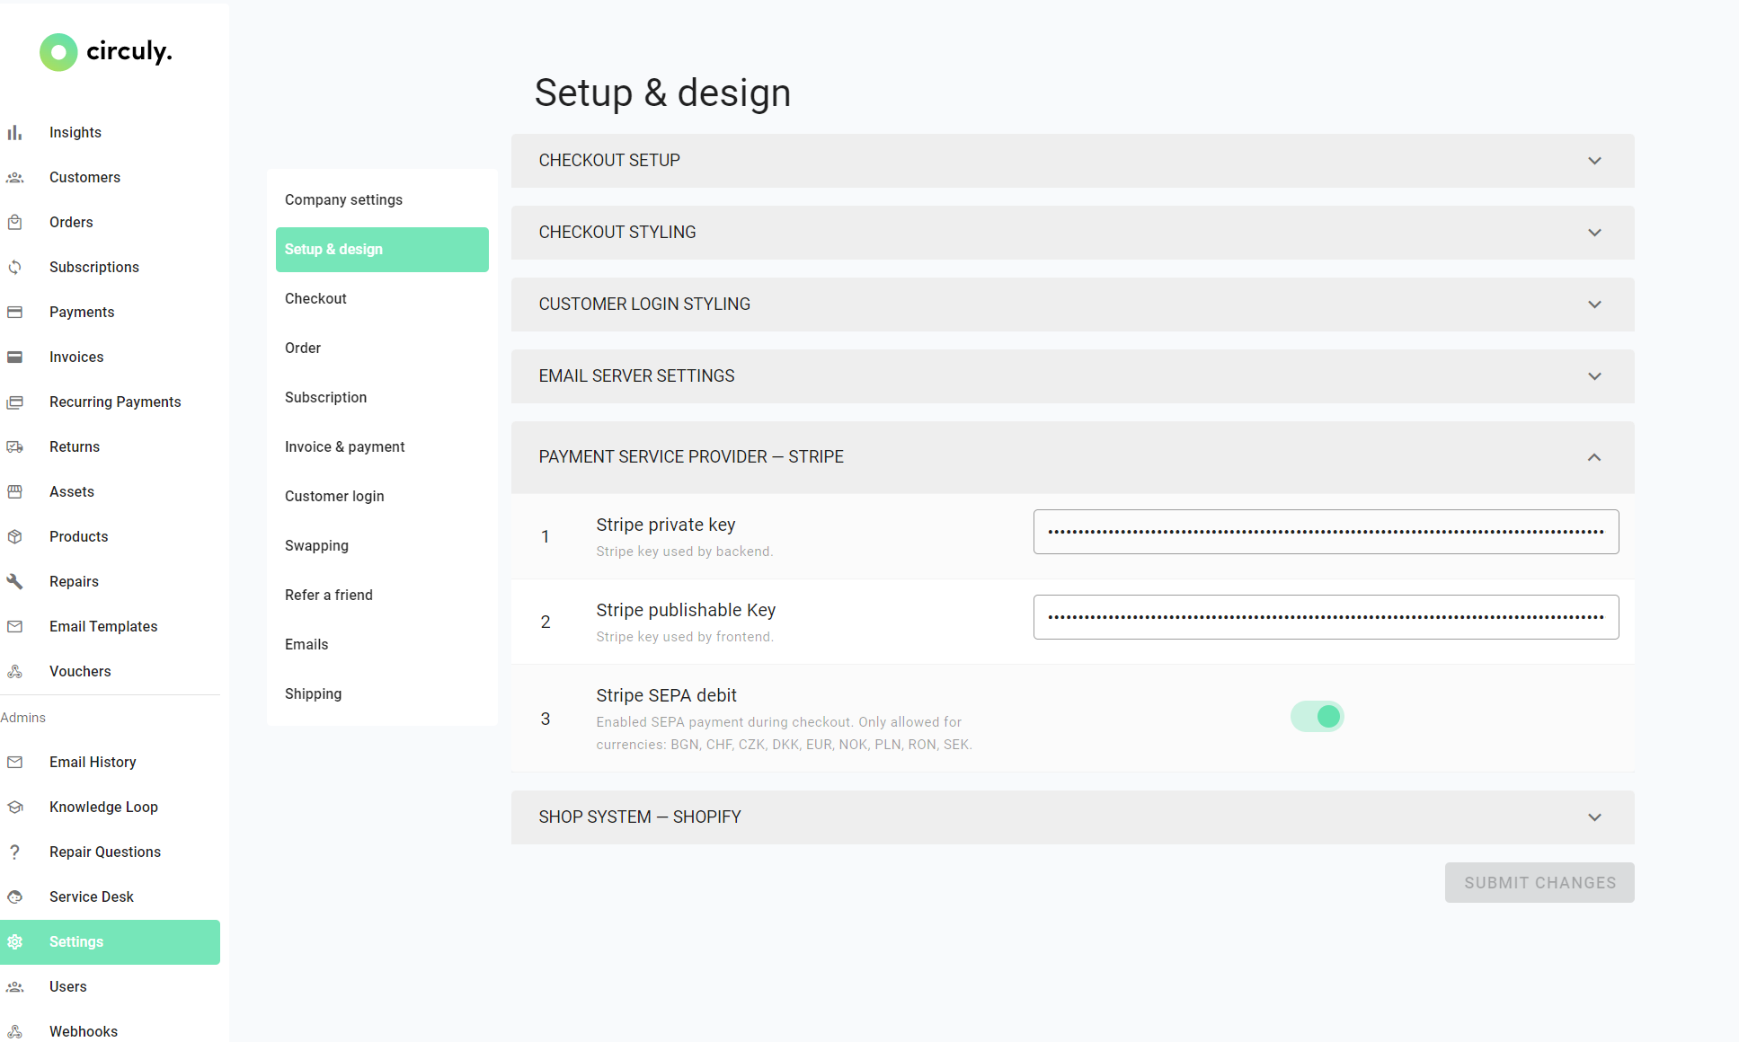Click the Email History envelope icon

14,763
